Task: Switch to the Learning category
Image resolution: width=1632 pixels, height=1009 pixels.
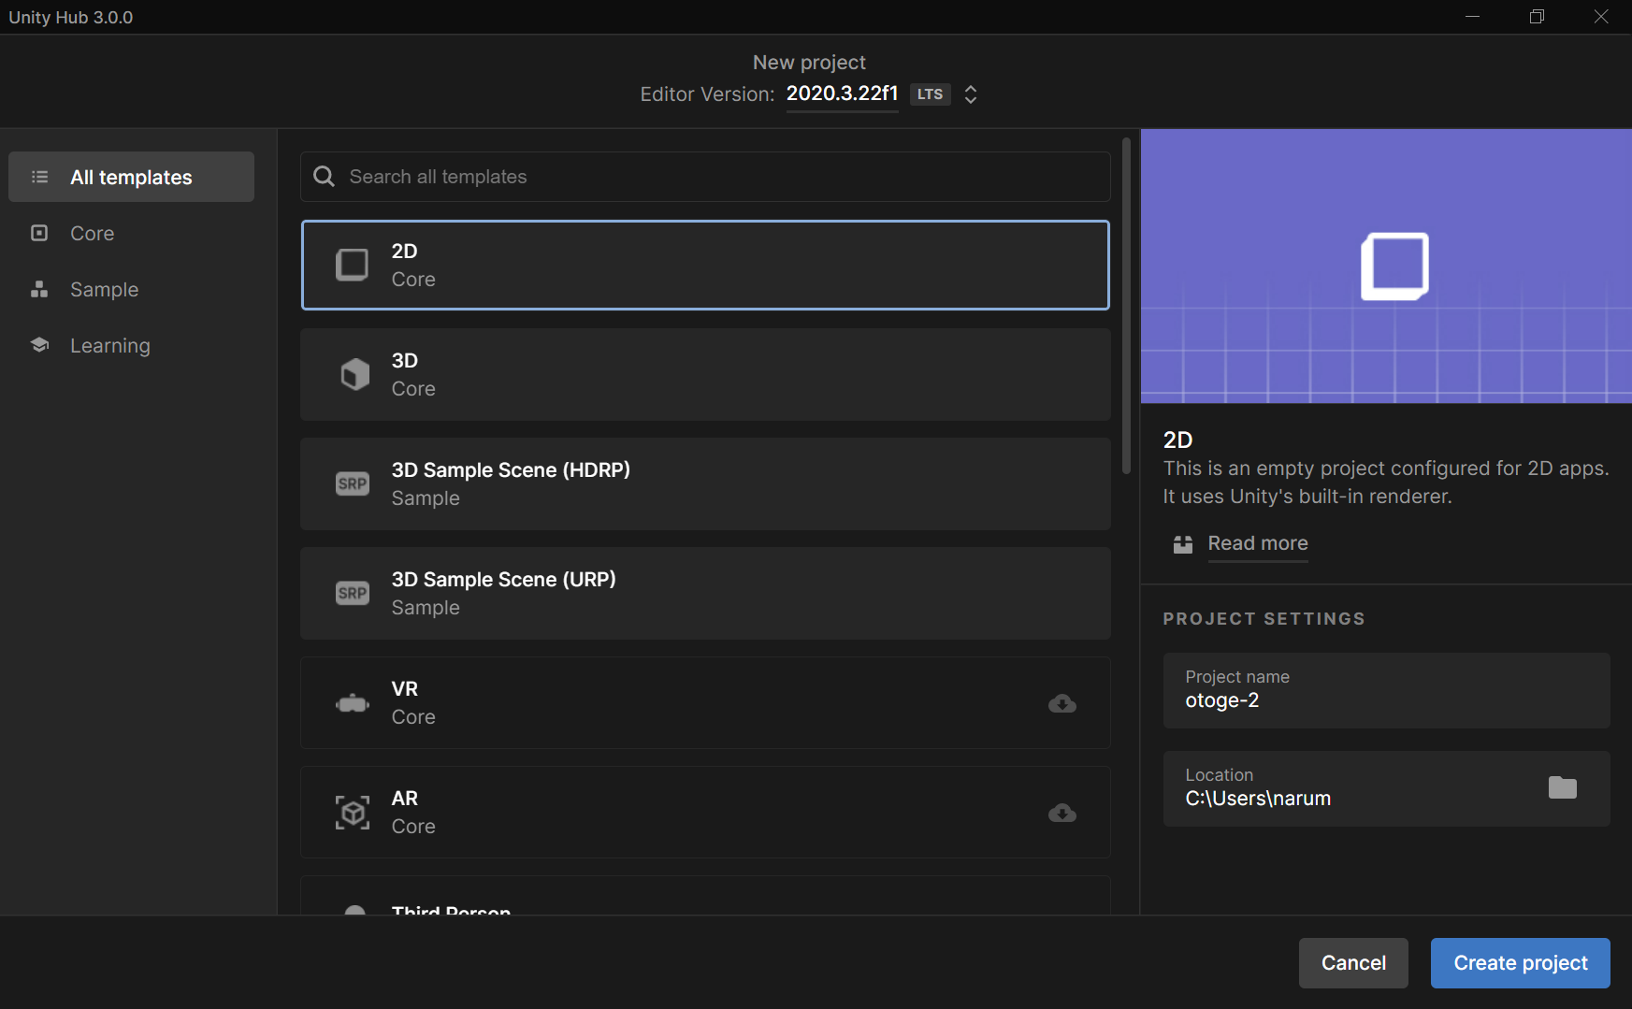Action: (131, 345)
